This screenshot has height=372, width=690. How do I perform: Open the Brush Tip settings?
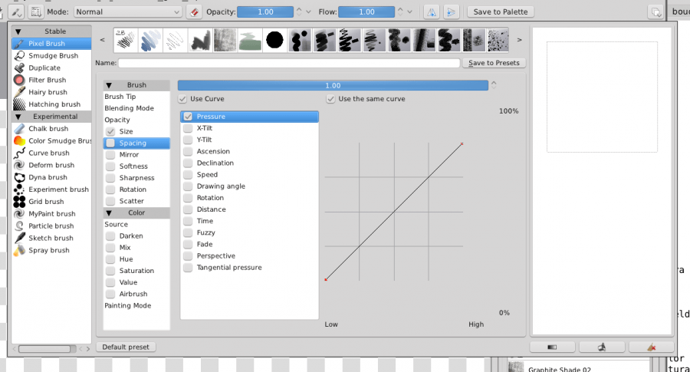tap(120, 97)
